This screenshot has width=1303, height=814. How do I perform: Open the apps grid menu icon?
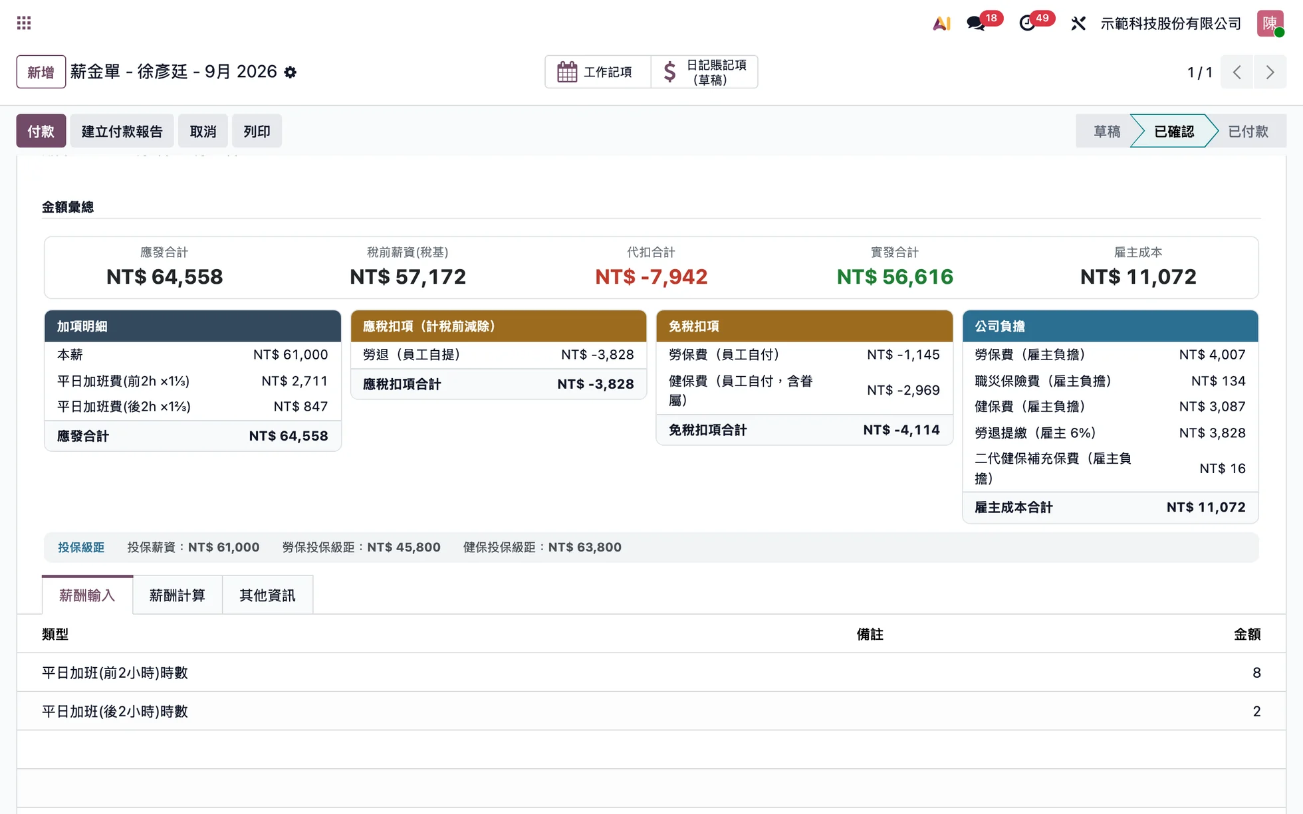[x=24, y=23]
